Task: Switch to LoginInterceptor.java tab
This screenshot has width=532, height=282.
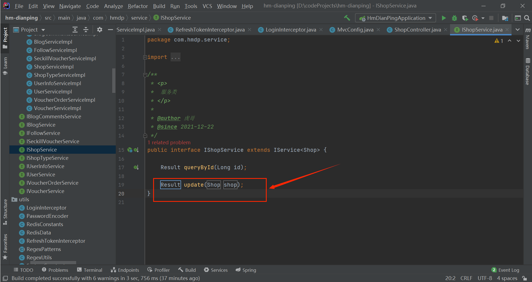Action: [x=291, y=30]
